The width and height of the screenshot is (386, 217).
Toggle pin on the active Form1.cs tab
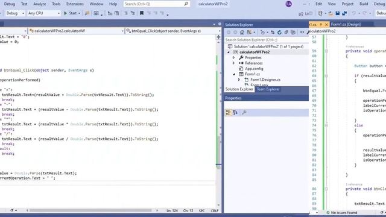[321, 24]
